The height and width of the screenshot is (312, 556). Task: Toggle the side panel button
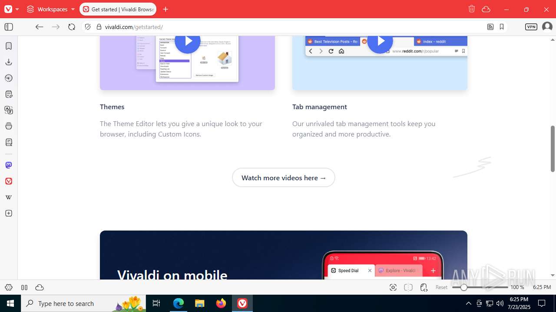(x=9, y=27)
